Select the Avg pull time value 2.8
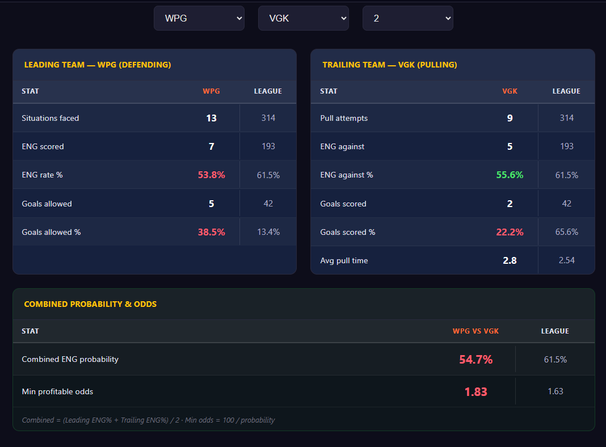This screenshot has width=606, height=447. click(x=510, y=260)
